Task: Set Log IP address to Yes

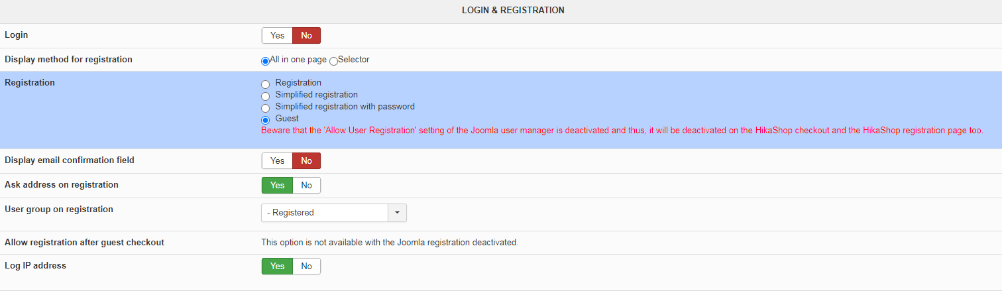Action: point(277,267)
